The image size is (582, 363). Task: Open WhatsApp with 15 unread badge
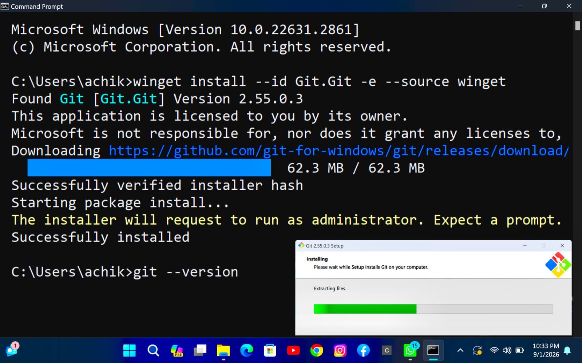[x=410, y=351]
